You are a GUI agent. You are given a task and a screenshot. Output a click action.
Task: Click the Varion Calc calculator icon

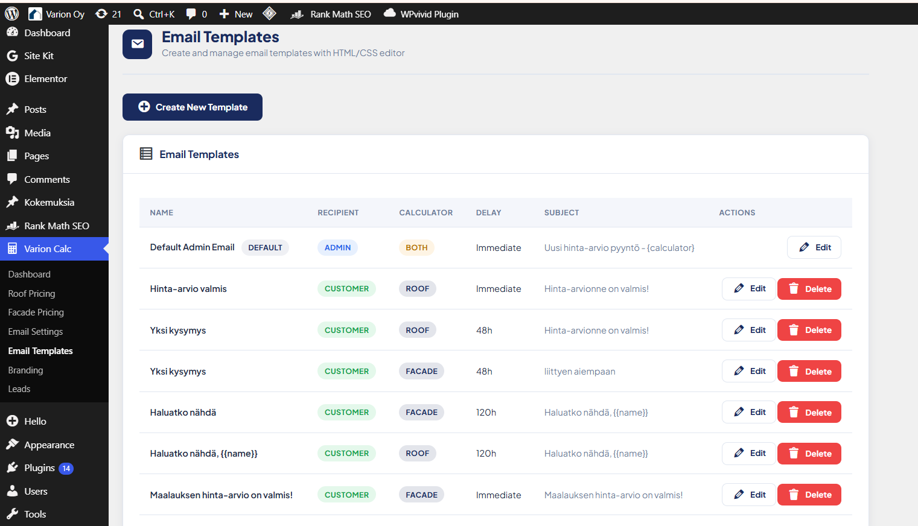coord(12,249)
